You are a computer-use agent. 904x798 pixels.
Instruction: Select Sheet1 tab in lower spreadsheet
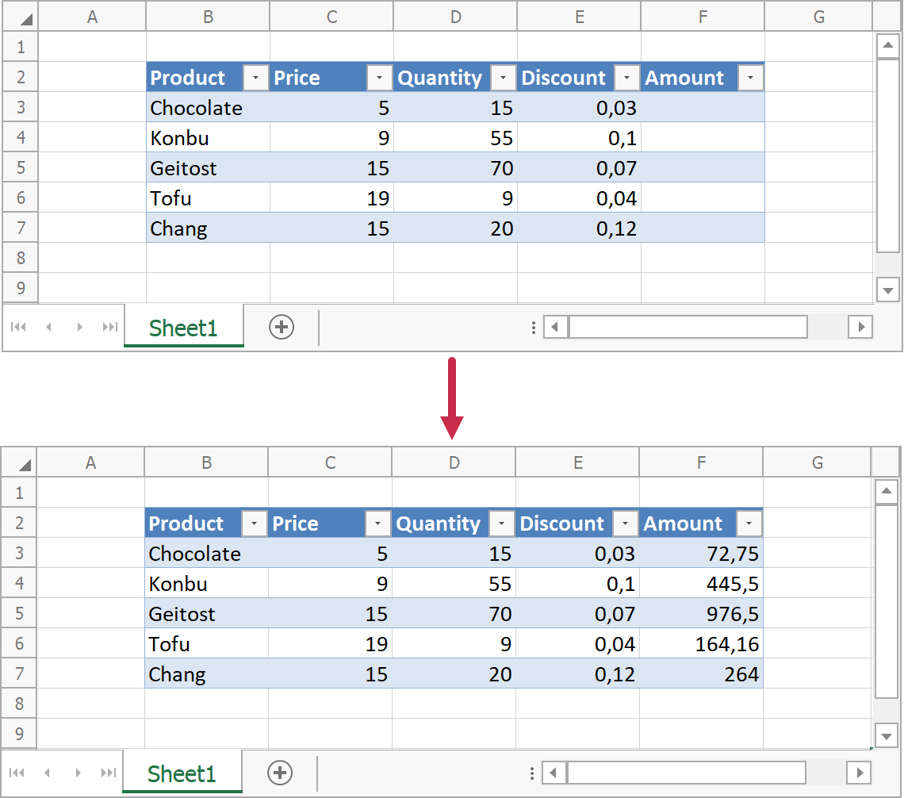click(x=182, y=773)
